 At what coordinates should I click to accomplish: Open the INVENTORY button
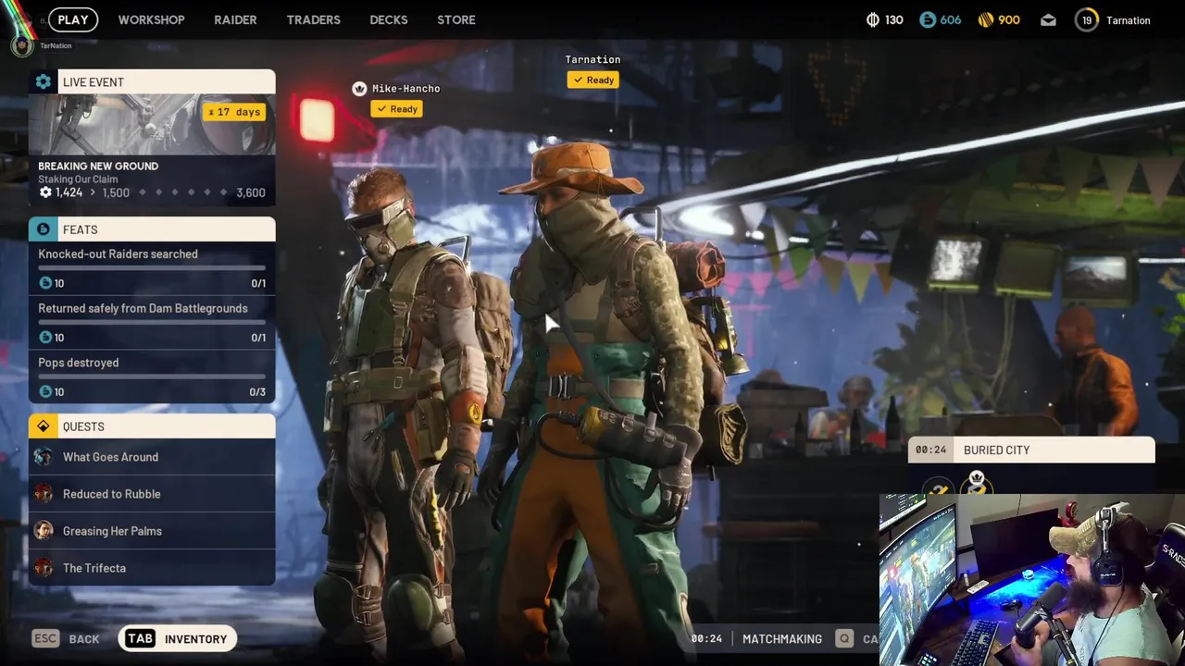tap(178, 638)
